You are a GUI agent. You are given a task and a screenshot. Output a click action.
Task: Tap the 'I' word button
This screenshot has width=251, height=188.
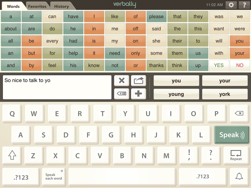[x=94, y=16]
